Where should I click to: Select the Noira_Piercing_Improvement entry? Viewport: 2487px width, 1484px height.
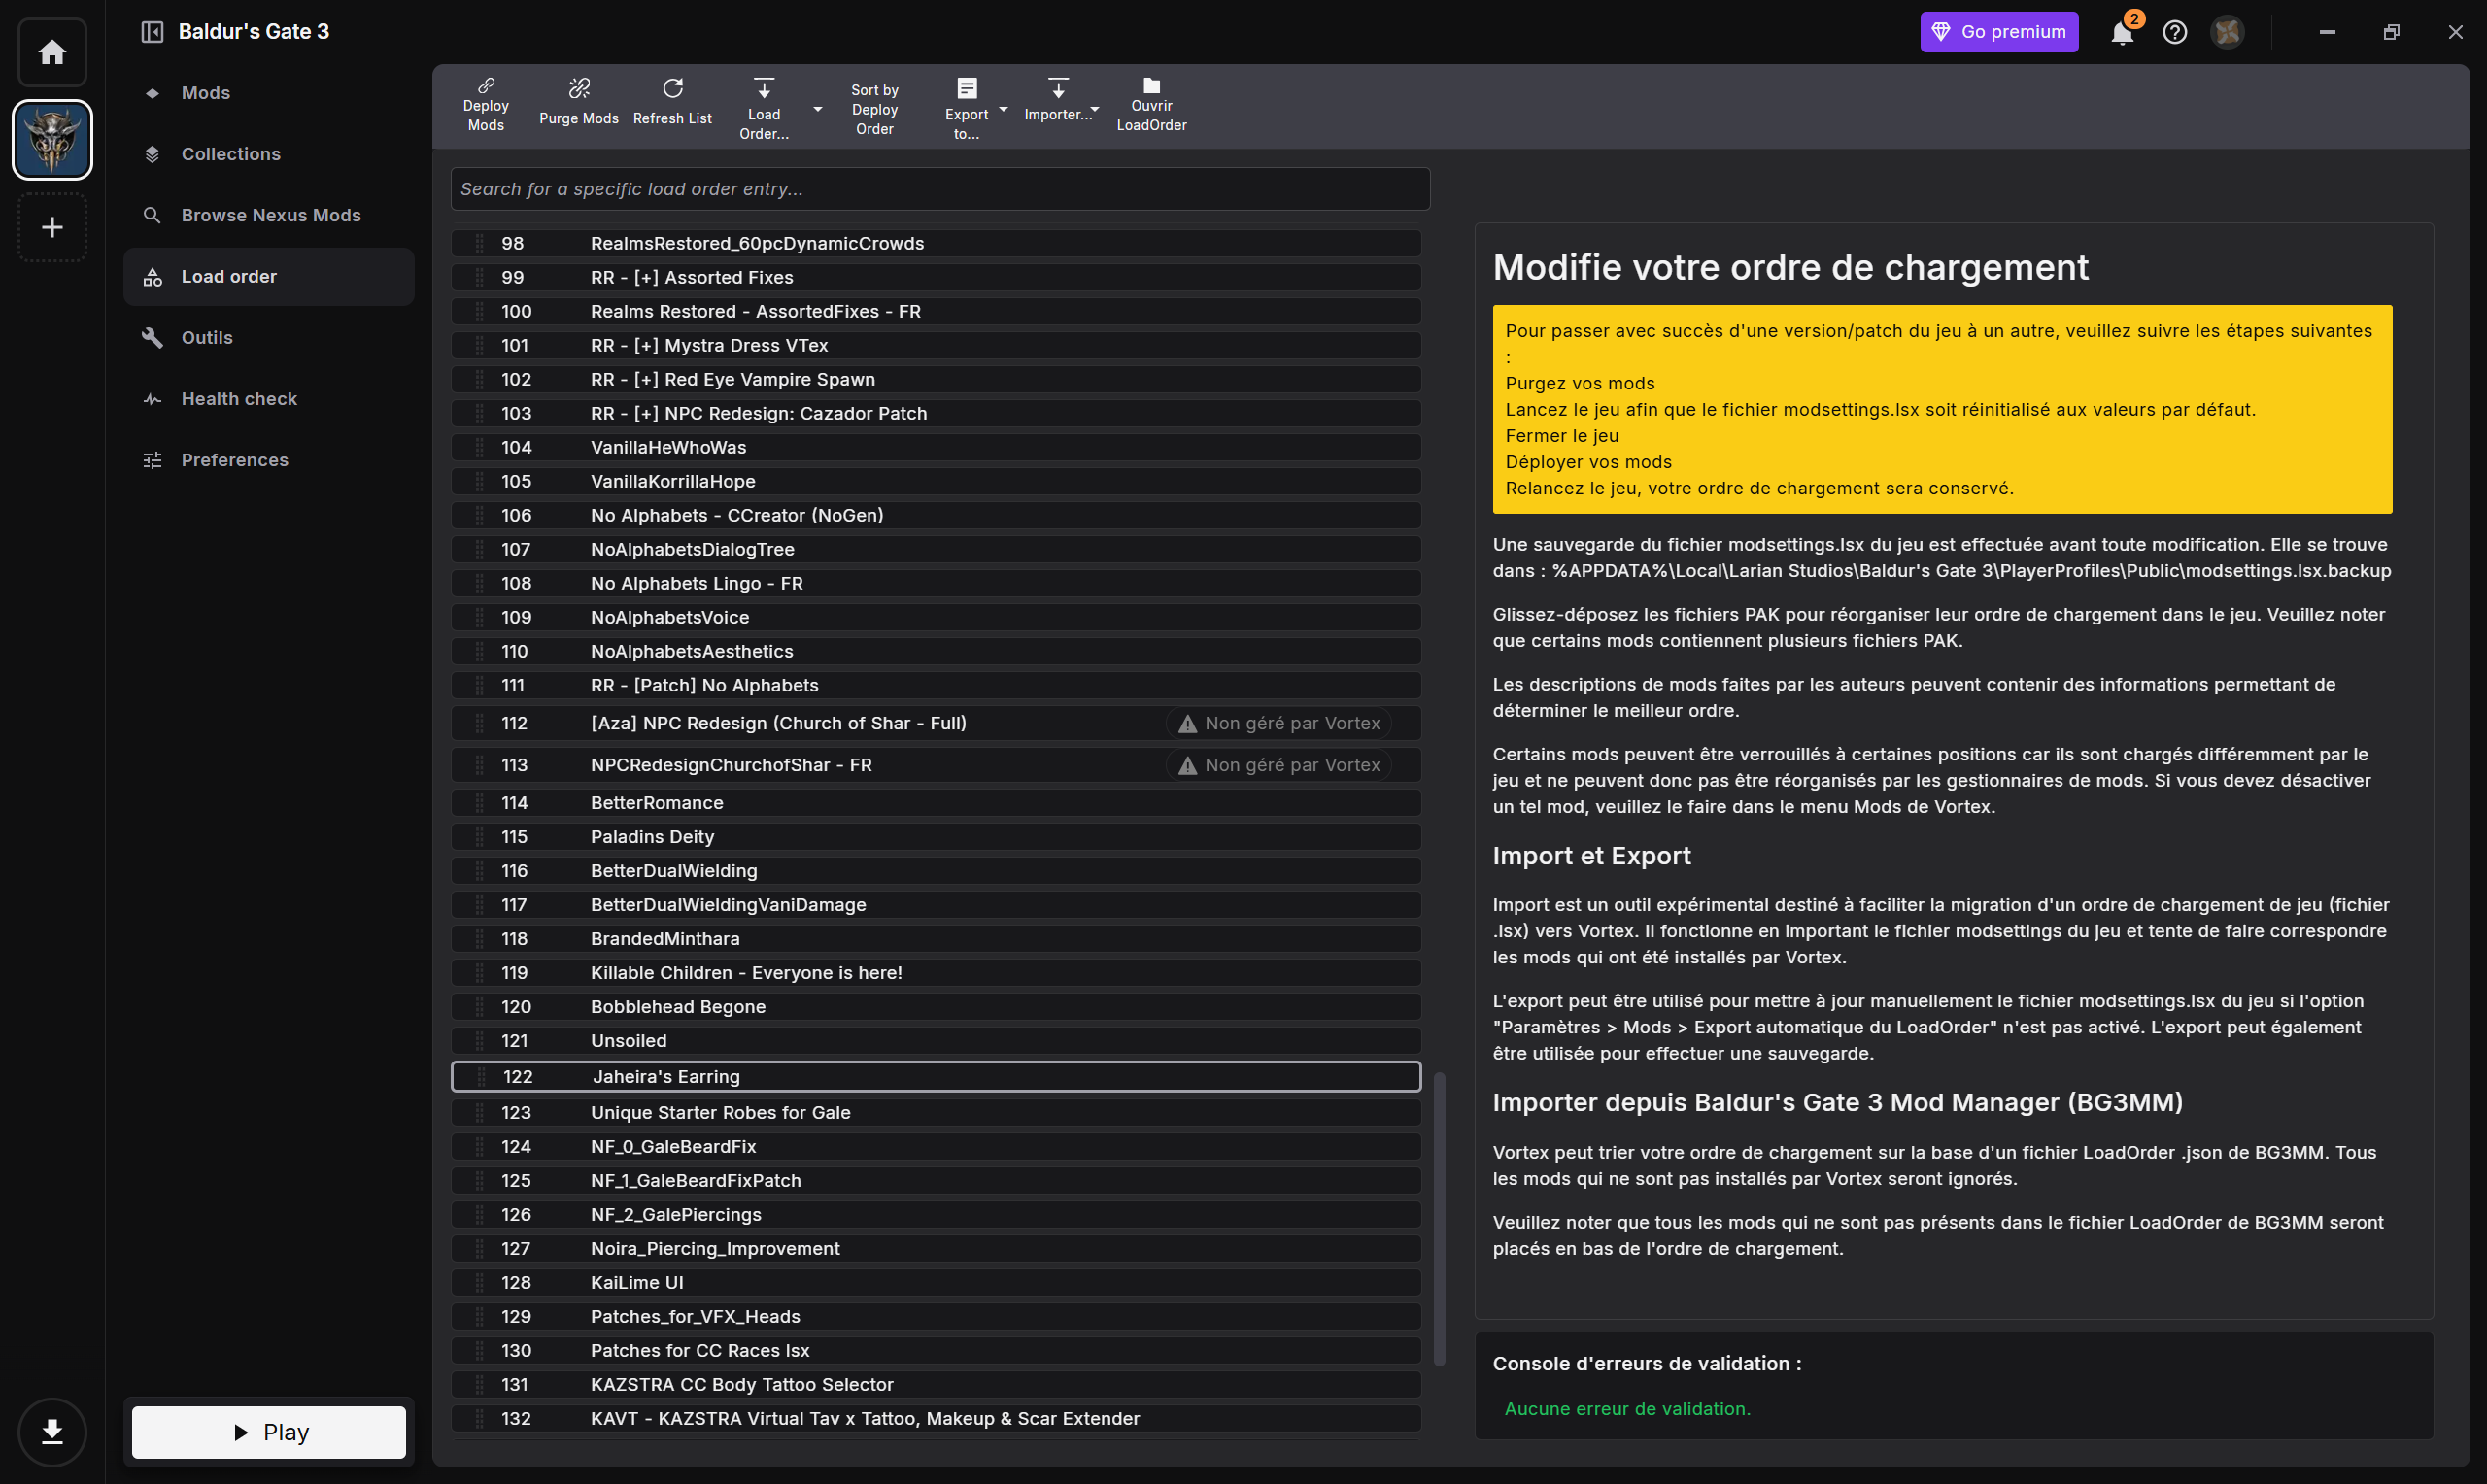[936, 1249]
